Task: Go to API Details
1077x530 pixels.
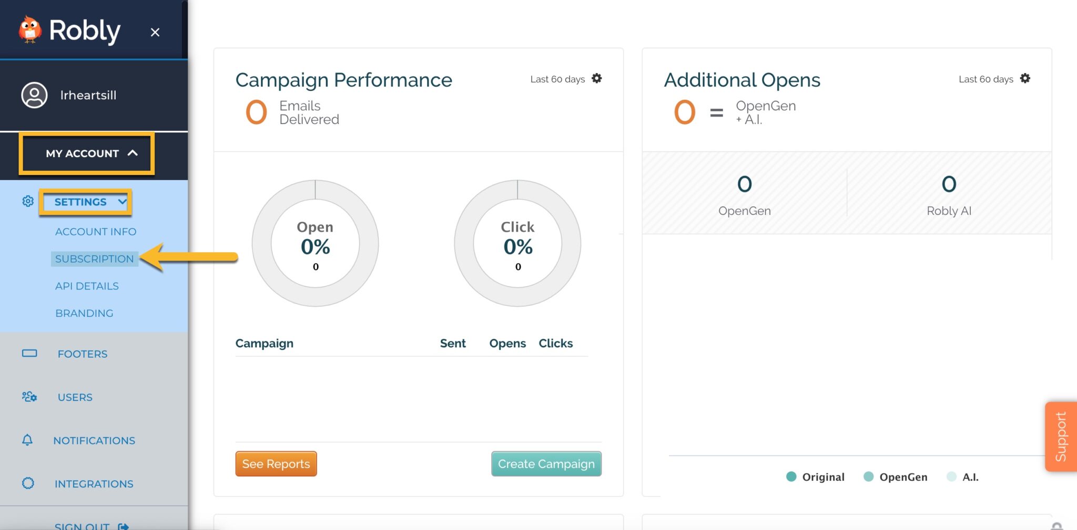Action: tap(87, 286)
